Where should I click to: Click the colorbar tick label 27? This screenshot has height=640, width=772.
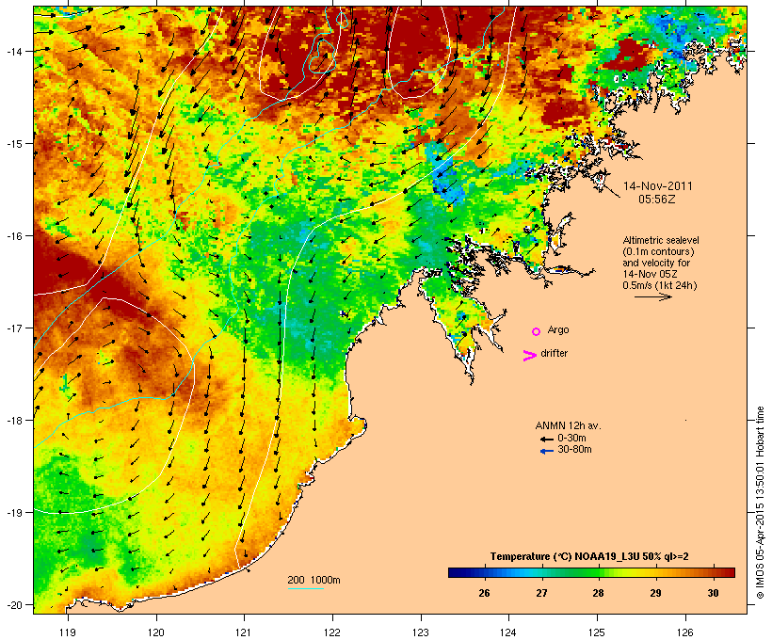click(x=541, y=593)
